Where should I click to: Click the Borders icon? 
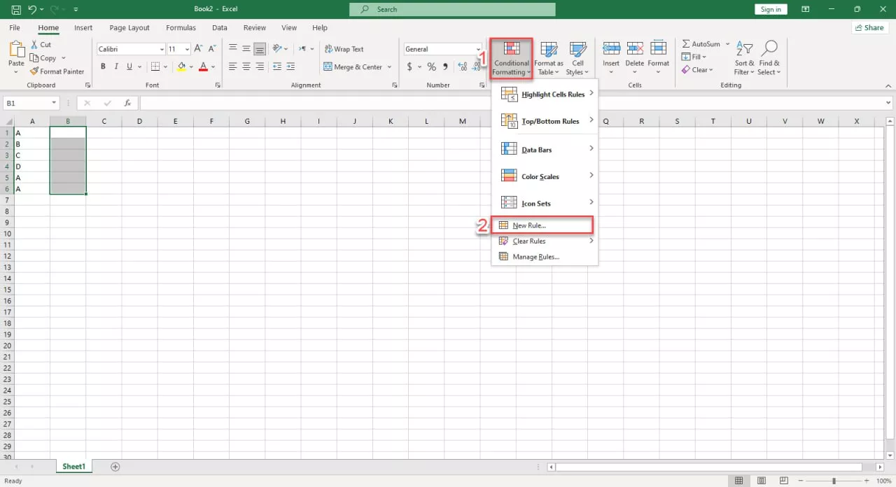[155, 67]
